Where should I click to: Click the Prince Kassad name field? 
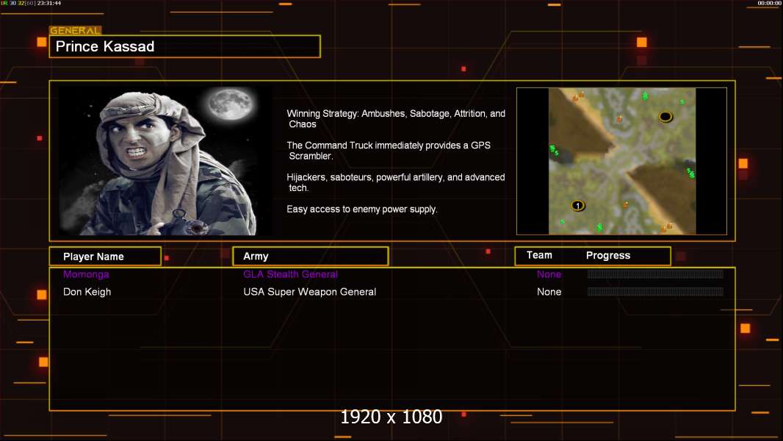click(x=185, y=46)
